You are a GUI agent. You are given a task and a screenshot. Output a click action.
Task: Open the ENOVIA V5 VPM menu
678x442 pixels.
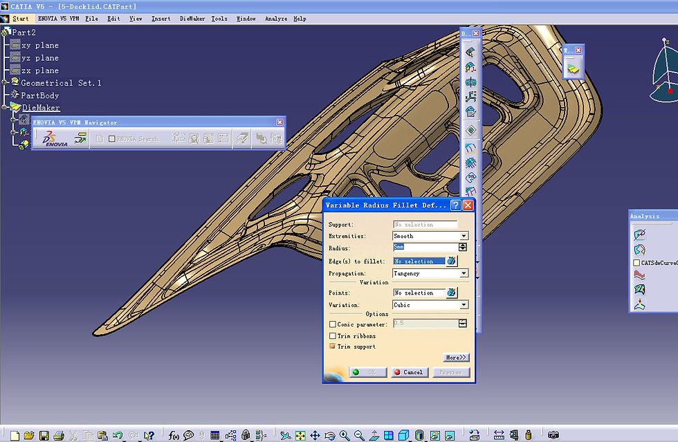(x=58, y=19)
